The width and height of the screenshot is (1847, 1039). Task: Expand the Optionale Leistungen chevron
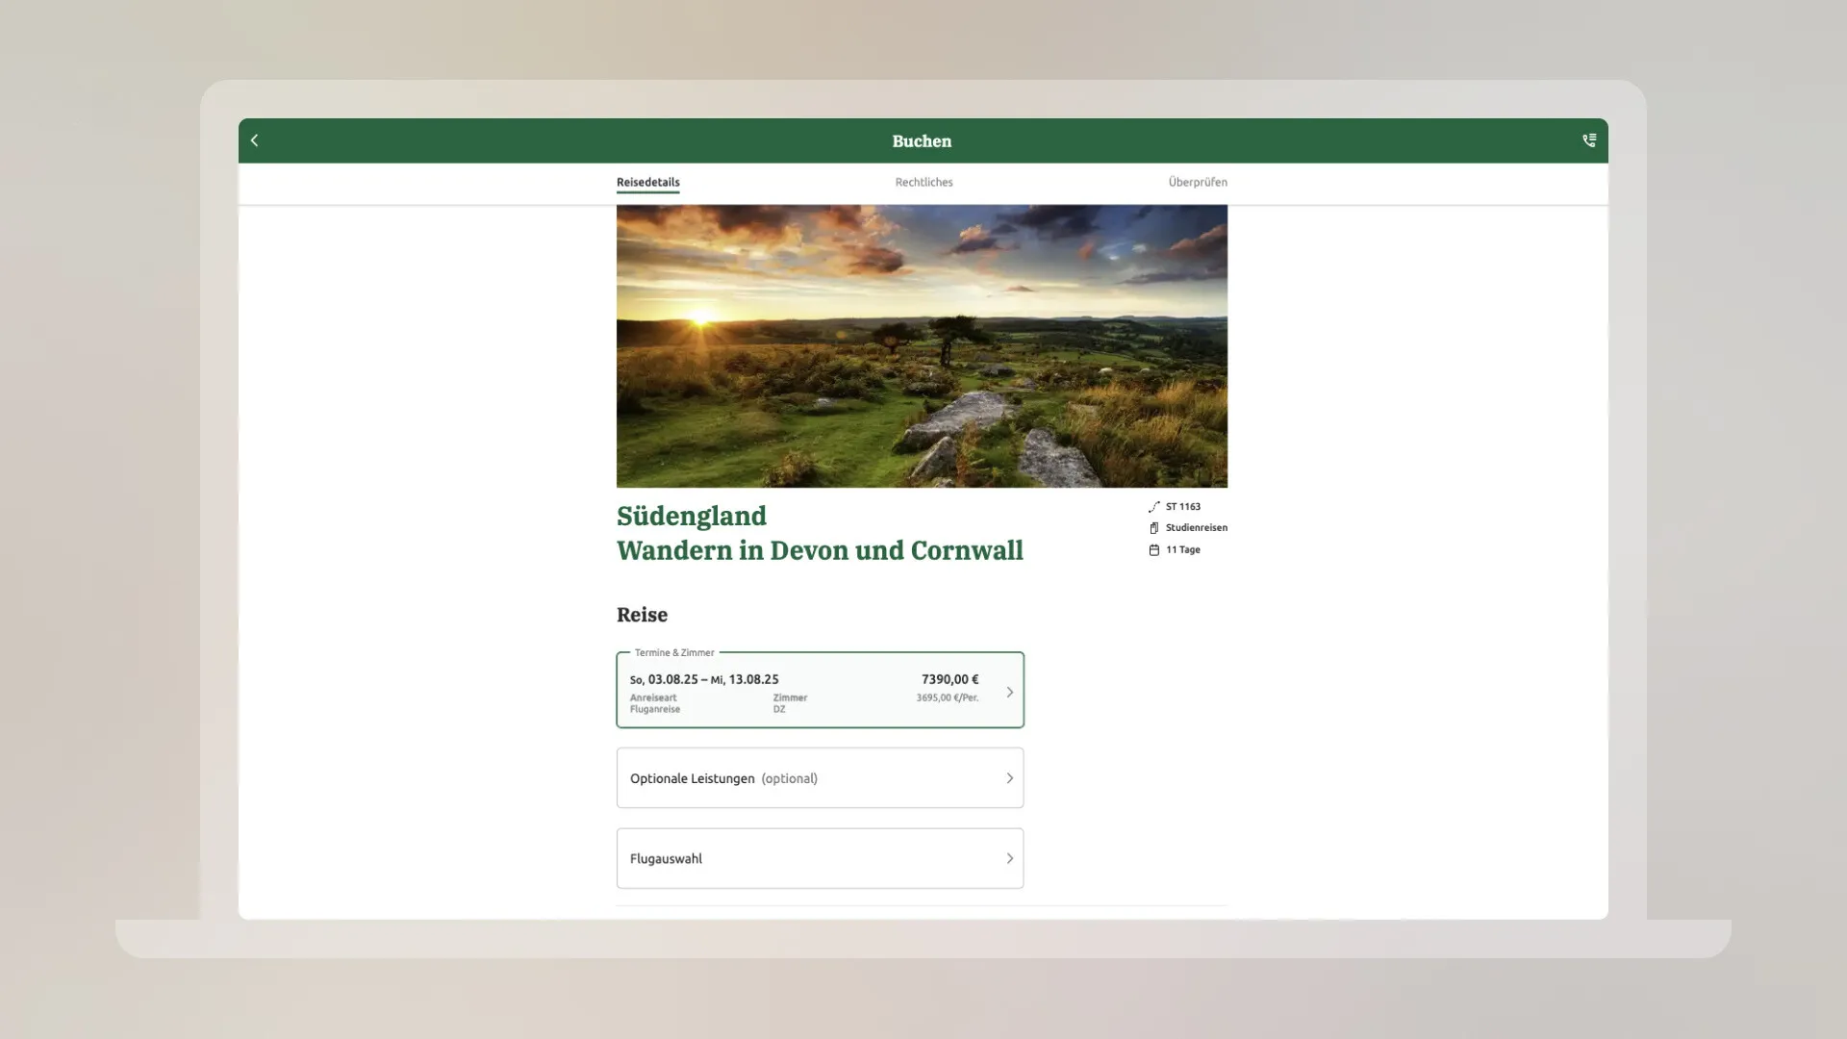pyautogui.click(x=1009, y=778)
